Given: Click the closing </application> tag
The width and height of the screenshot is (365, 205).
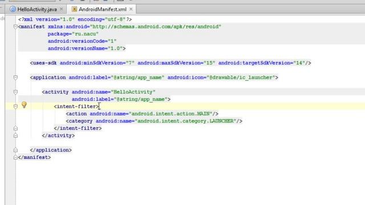Looking at the screenshot, I should click(51, 150).
